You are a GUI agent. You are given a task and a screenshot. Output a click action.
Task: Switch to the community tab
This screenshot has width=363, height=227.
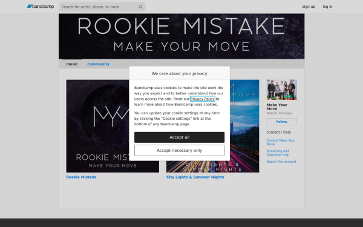coord(98,64)
